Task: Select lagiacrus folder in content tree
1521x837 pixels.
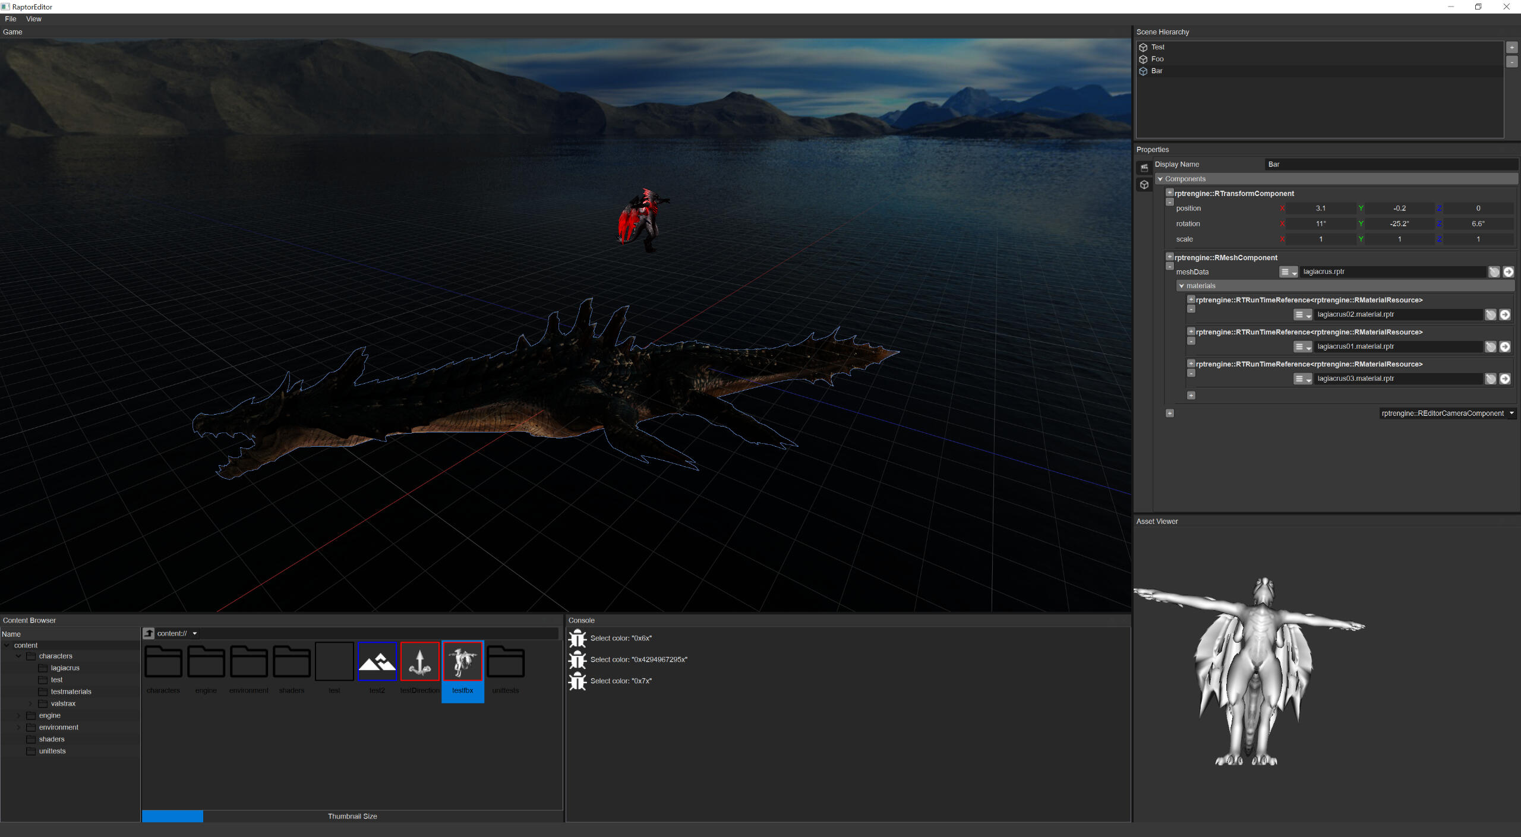Action: point(65,668)
